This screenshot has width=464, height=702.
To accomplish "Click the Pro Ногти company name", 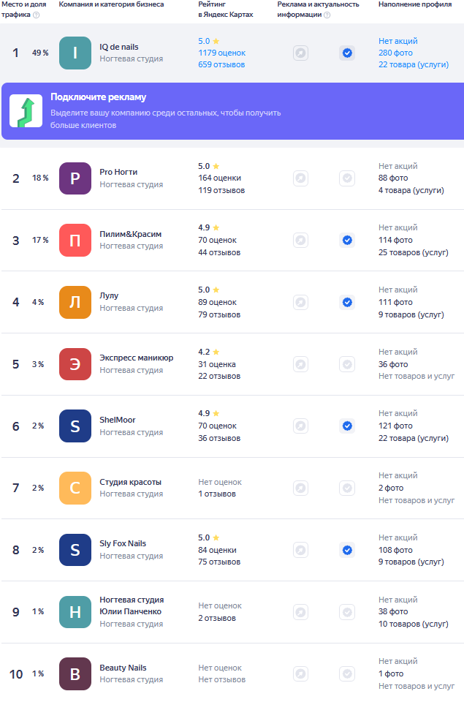I will tap(118, 172).
